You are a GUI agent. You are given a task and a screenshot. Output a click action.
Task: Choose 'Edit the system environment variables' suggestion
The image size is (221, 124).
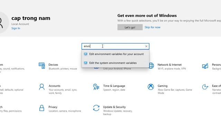tap(115, 63)
